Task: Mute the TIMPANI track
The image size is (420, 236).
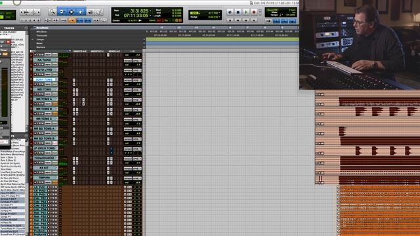Action: point(42,182)
